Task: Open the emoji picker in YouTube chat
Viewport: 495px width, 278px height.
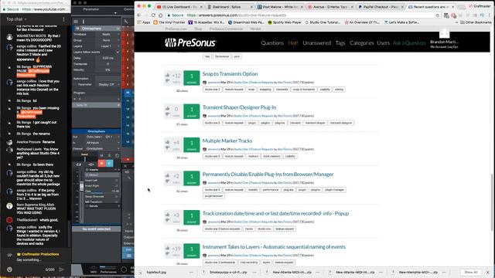Action: tap(9, 270)
